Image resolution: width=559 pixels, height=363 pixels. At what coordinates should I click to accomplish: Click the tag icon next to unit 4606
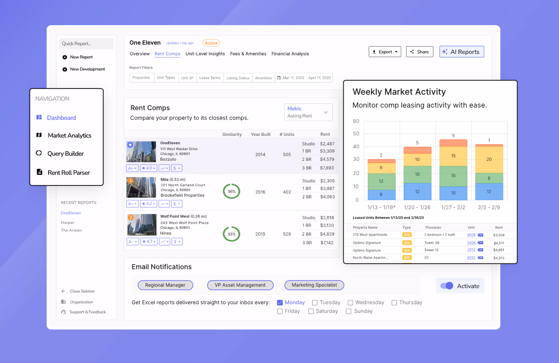481,235
